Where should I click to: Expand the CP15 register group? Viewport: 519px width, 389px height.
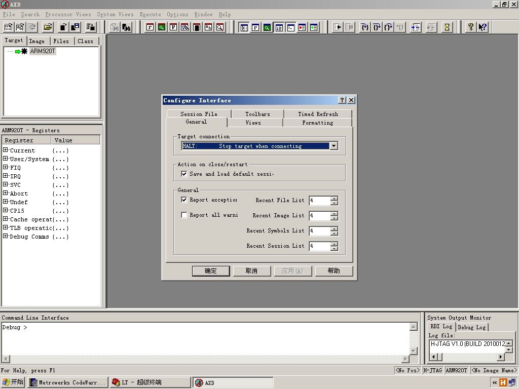[5, 210]
